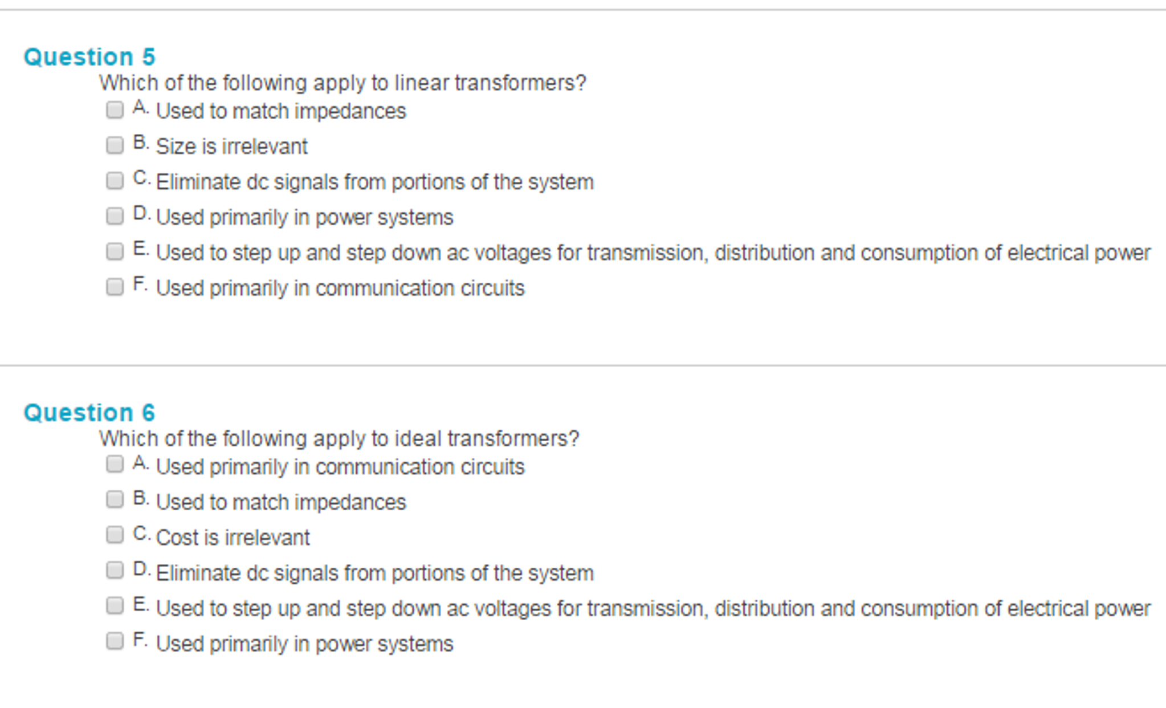Check option A 'Used to match impedances' in Question 5

(x=115, y=109)
